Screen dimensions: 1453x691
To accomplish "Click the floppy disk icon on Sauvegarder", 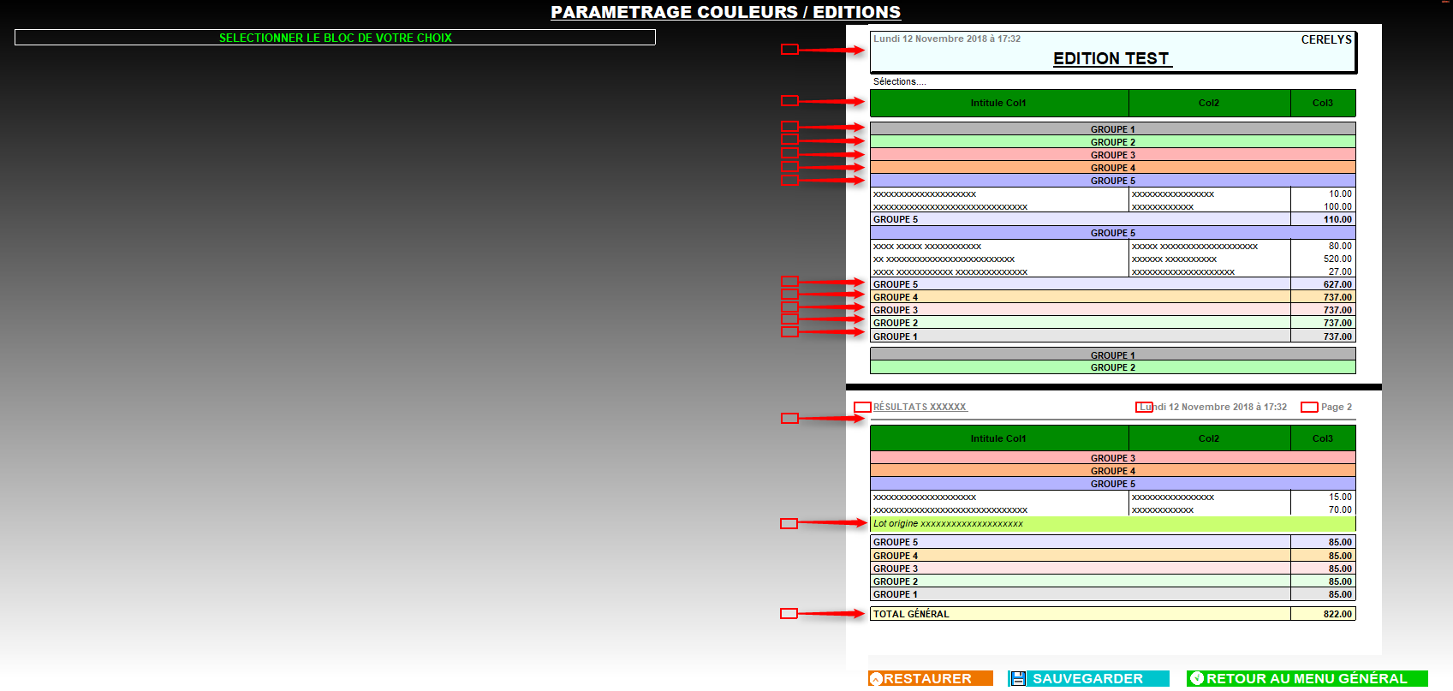I will coord(1018,678).
